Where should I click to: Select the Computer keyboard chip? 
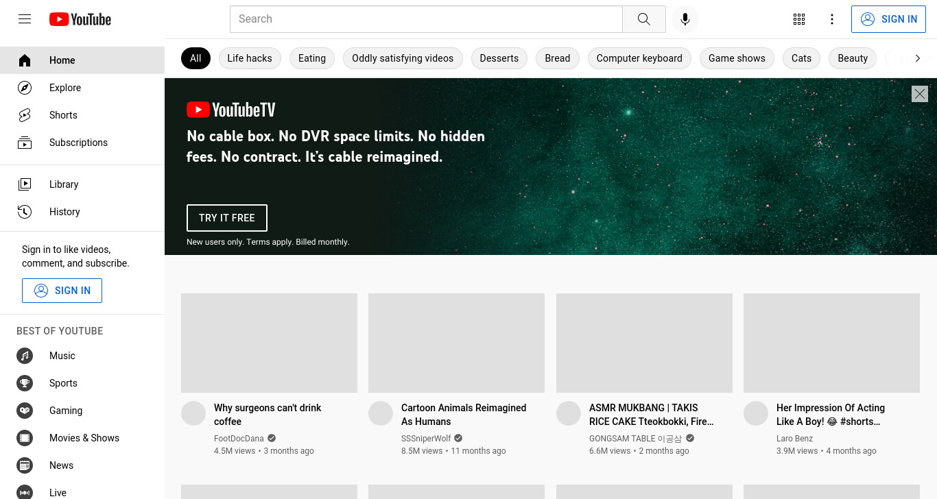639,58
